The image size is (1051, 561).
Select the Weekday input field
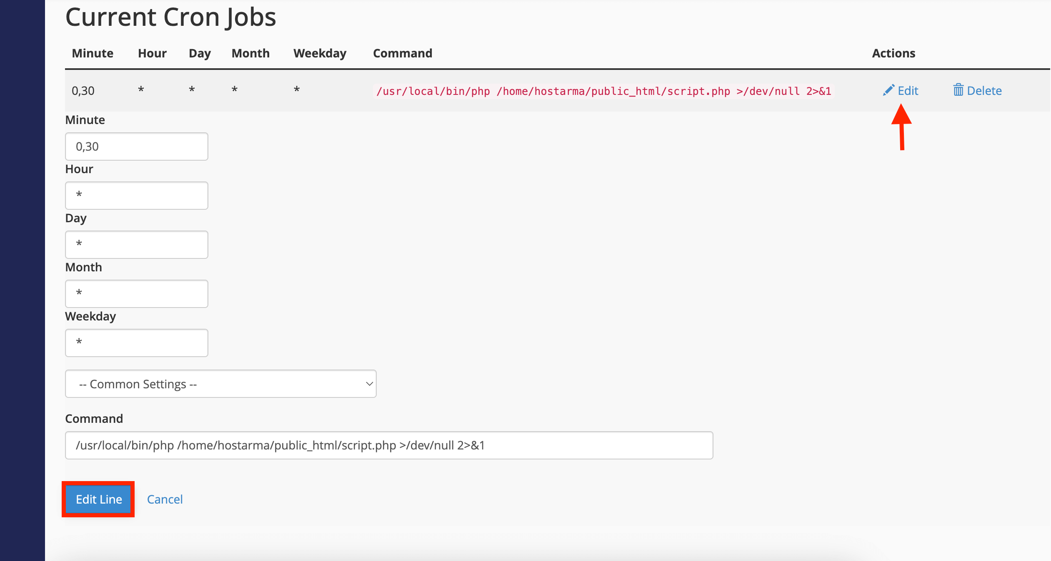pyautogui.click(x=137, y=343)
